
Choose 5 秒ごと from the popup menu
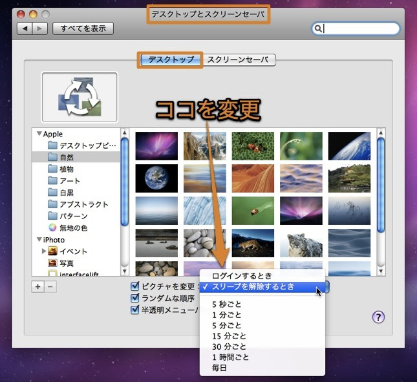coord(262,304)
